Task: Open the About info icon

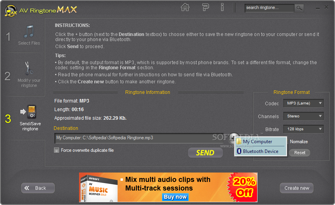Action: [222, 7]
